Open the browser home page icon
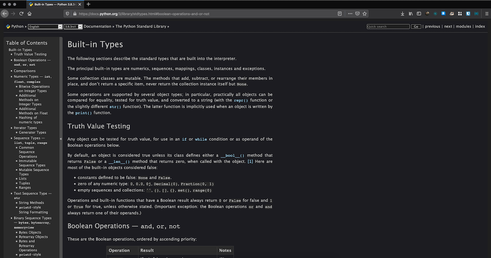 coord(29,14)
